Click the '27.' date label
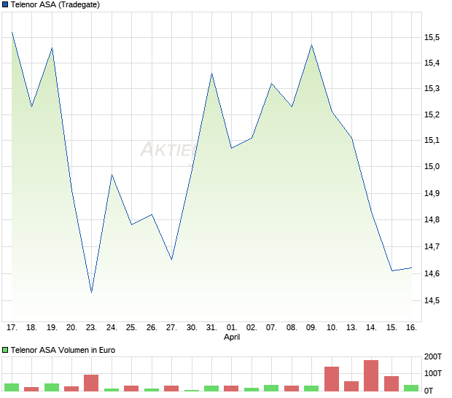 [171, 328]
